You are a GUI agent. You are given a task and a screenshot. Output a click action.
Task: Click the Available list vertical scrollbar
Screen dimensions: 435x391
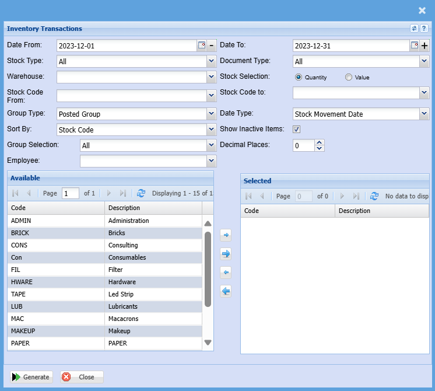pos(208,268)
